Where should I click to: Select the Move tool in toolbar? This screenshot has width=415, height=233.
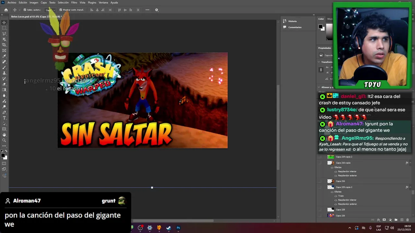[x=4, y=22]
